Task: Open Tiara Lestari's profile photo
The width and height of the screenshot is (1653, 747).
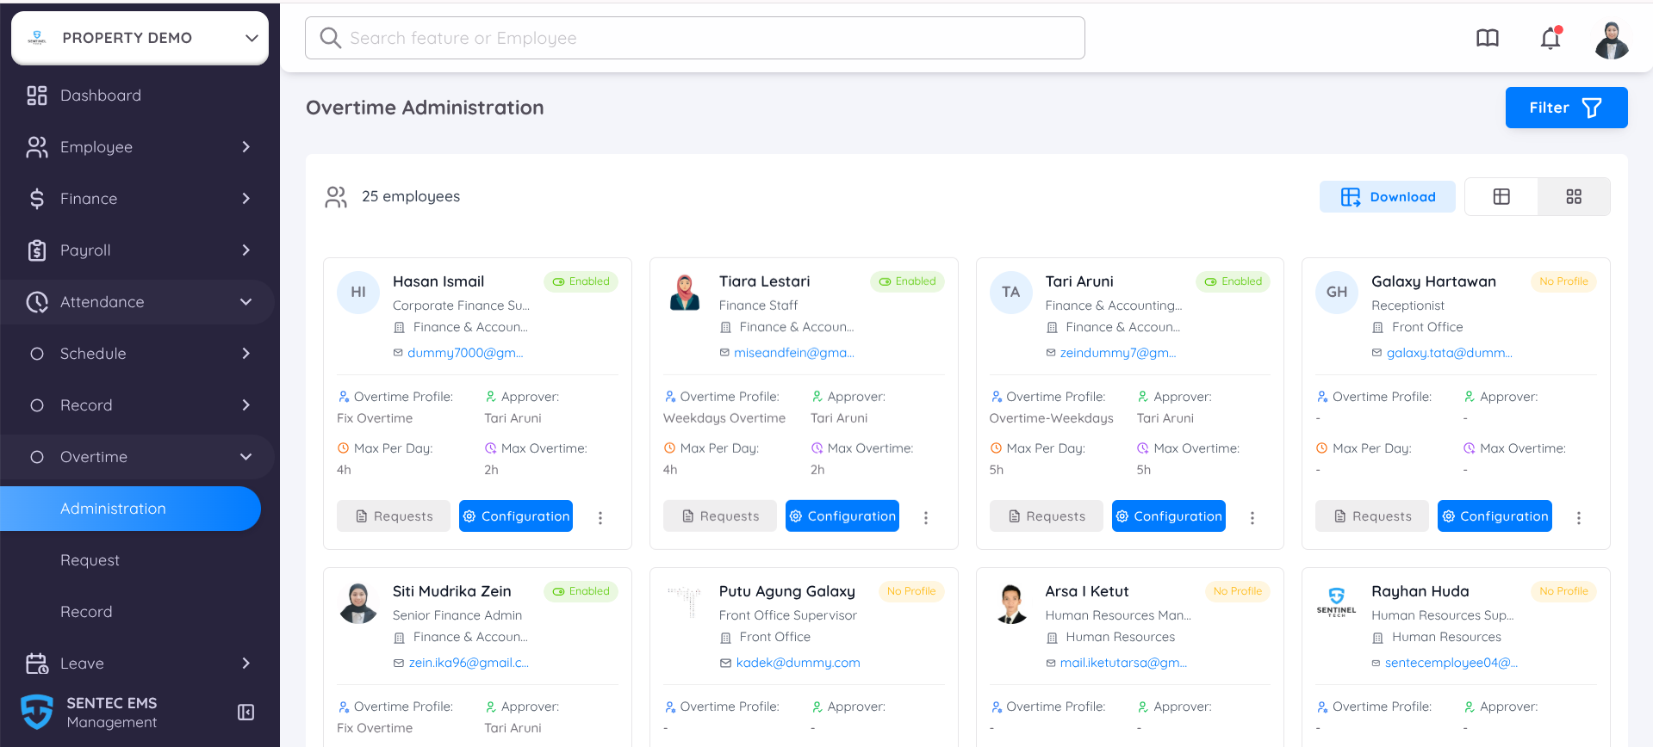Action: pos(685,293)
